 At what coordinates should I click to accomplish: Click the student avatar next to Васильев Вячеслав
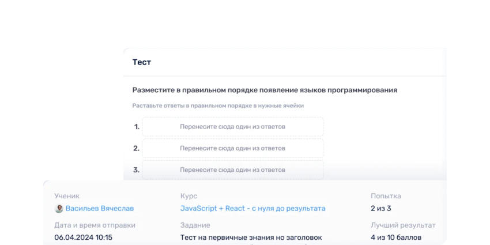(x=59, y=209)
